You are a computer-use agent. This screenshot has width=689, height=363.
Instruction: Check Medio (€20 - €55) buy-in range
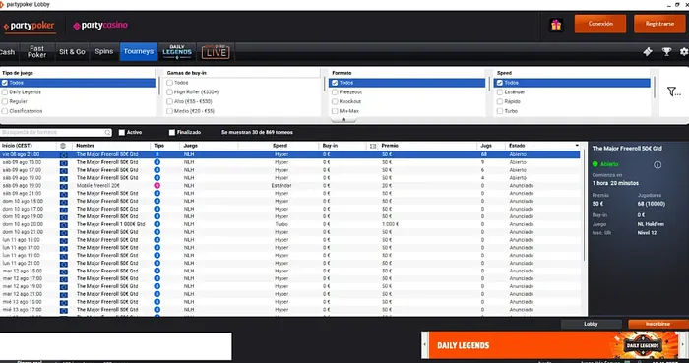click(169, 111)
